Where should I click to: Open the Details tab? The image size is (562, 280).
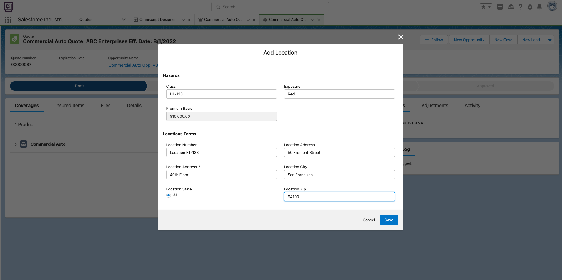[134, 106]
